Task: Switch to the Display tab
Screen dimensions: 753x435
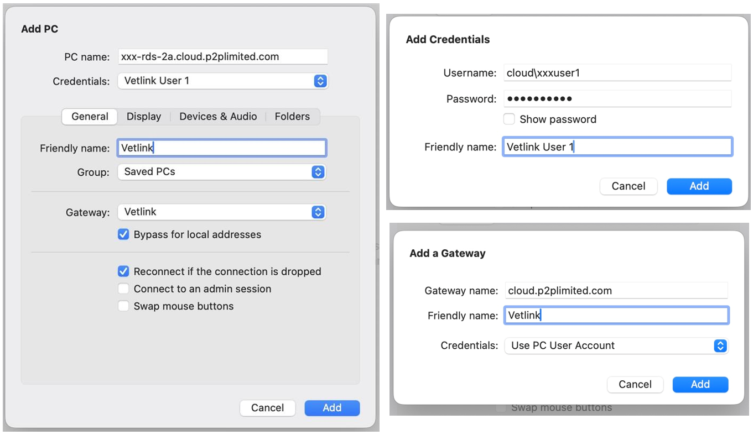Action: click(144, 117)
